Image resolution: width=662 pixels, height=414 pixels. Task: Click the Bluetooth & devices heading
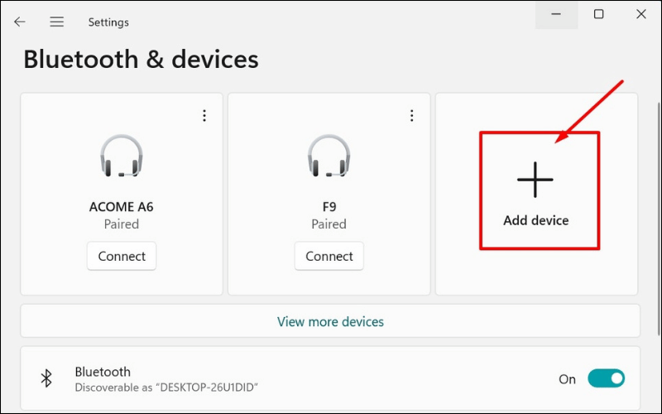click(141, 59)
